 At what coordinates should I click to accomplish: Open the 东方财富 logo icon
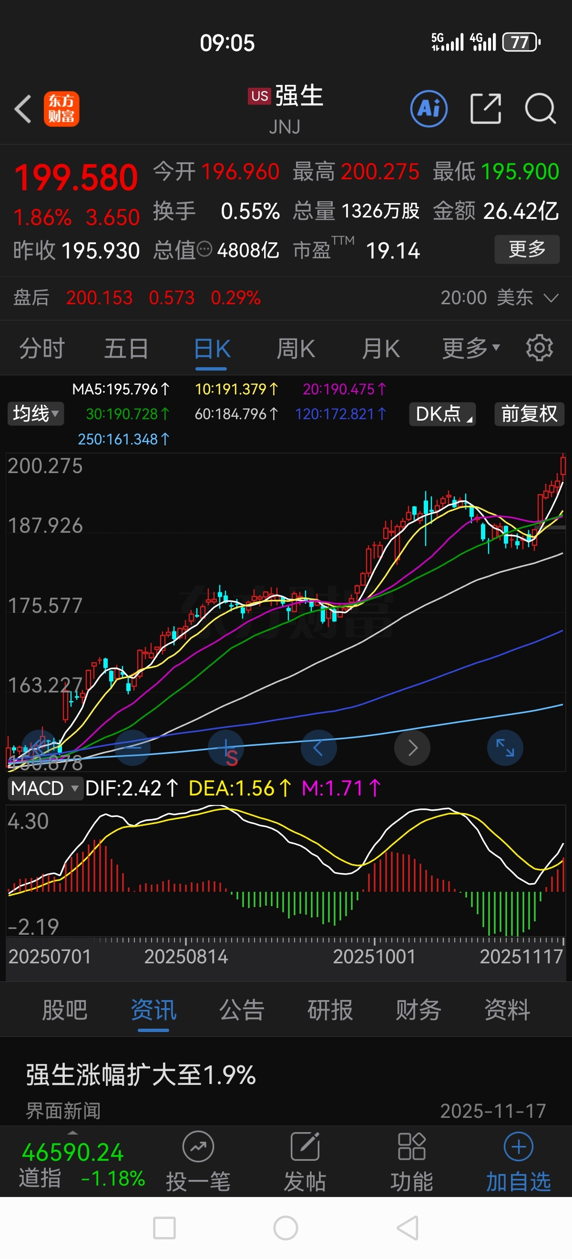61,109
